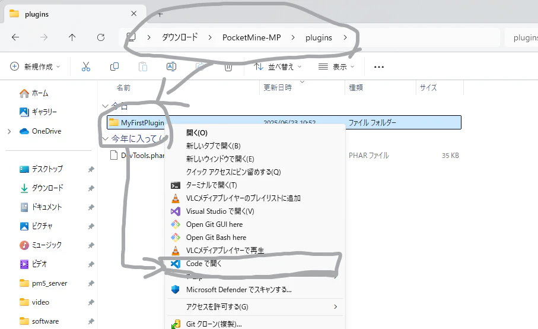The width and height of the screenshot is (538, 329).
Task: Collapse the 今年に入って group
Action: click(x=106, y=139)
